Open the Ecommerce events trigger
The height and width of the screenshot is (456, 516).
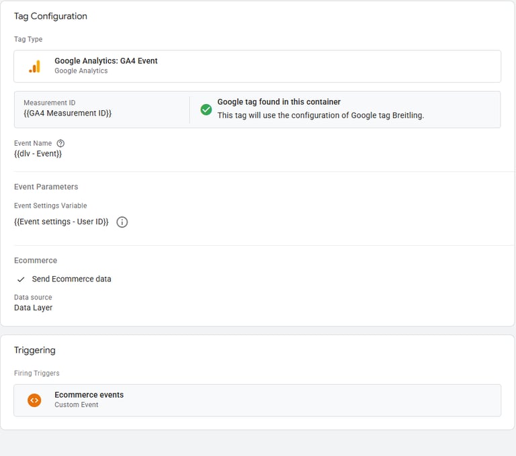click(x=89, y=395)
